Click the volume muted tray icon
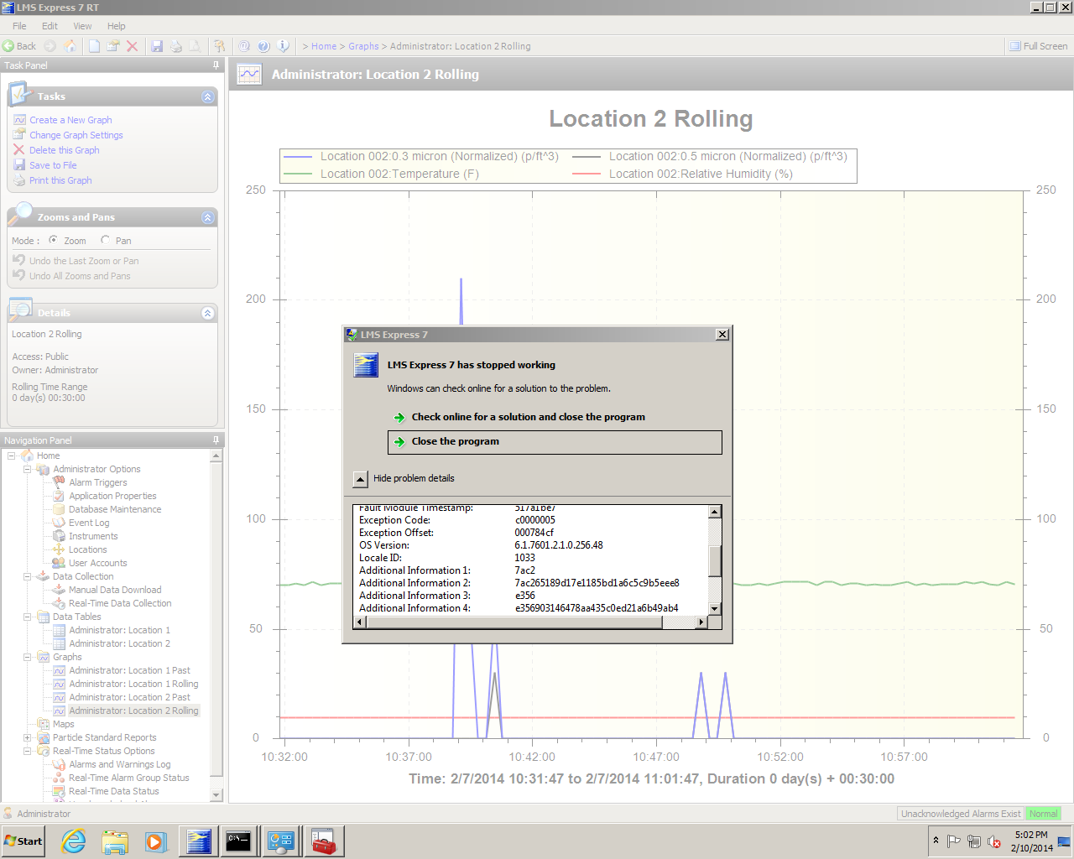Image resolution: width=1074 pixels, height=859 pixels. tap(994, 841)
